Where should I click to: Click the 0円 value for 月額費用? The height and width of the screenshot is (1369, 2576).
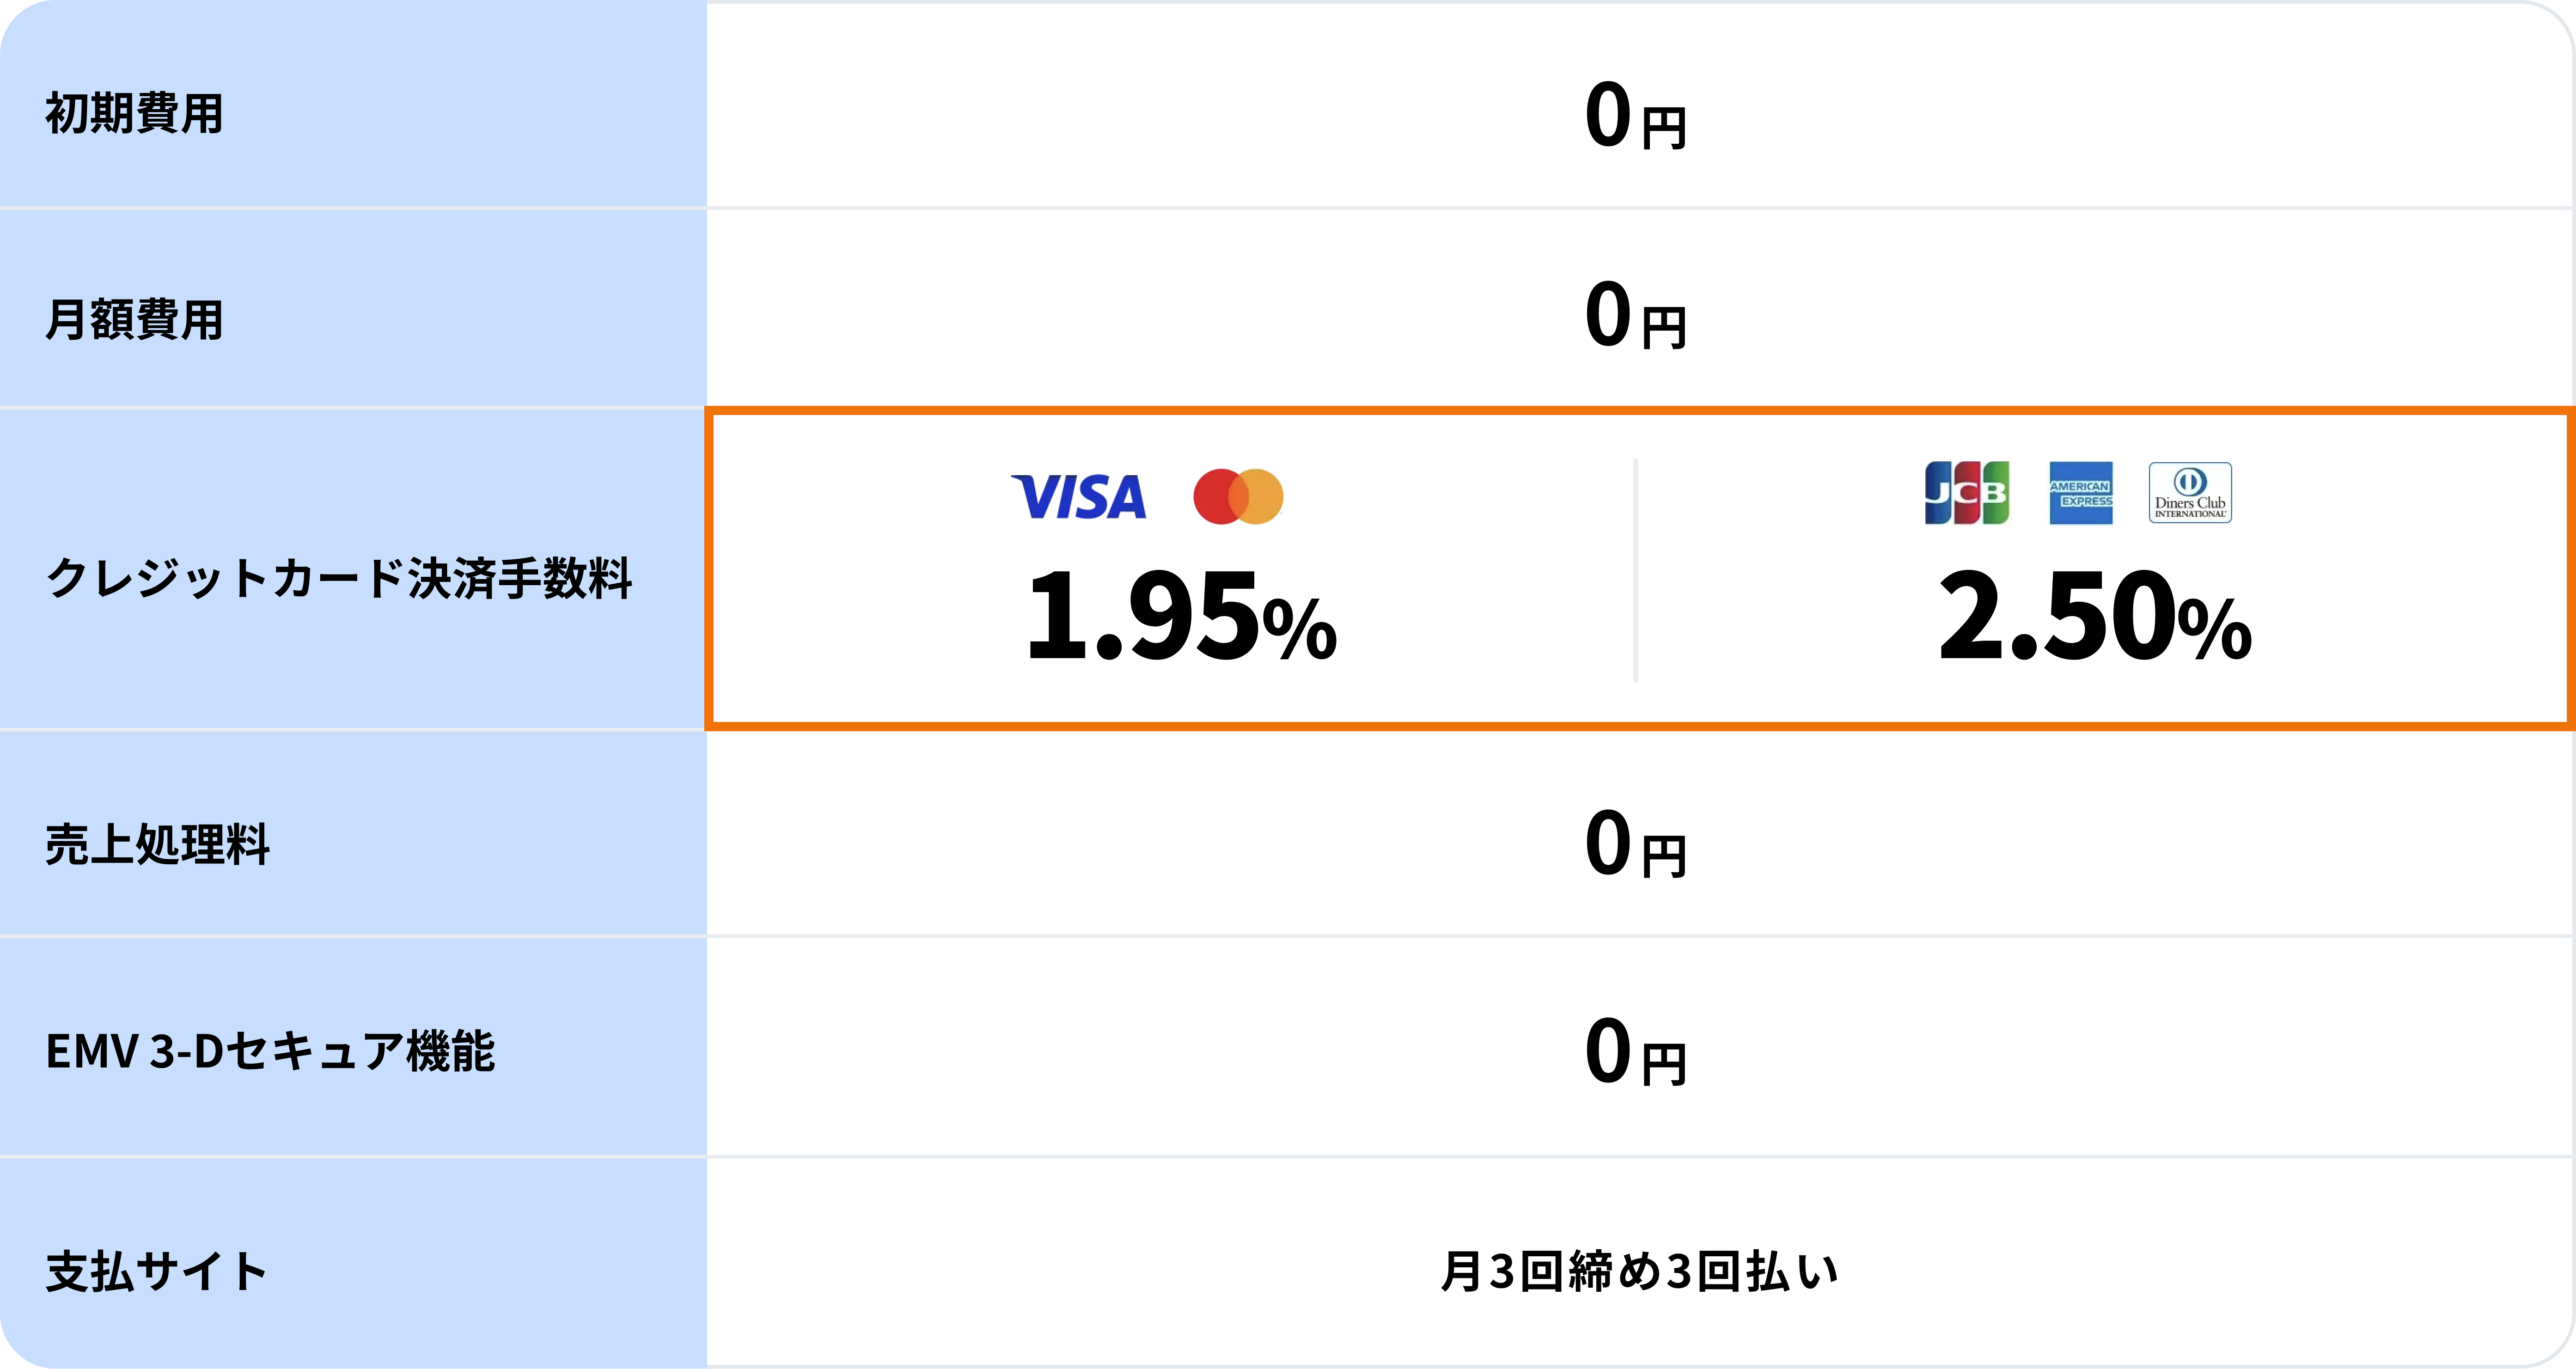1636,316
